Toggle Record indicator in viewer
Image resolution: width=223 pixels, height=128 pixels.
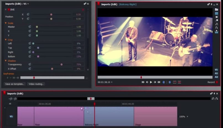pos(217,82)
